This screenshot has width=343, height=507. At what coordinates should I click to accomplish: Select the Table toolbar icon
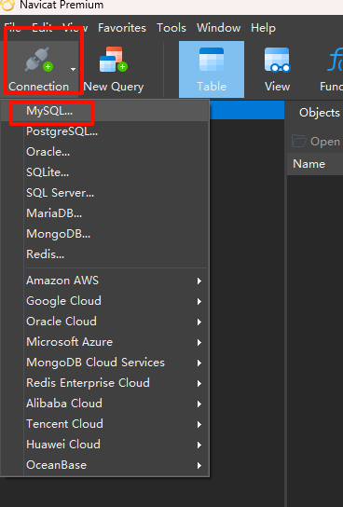click(x=212, y=59)
